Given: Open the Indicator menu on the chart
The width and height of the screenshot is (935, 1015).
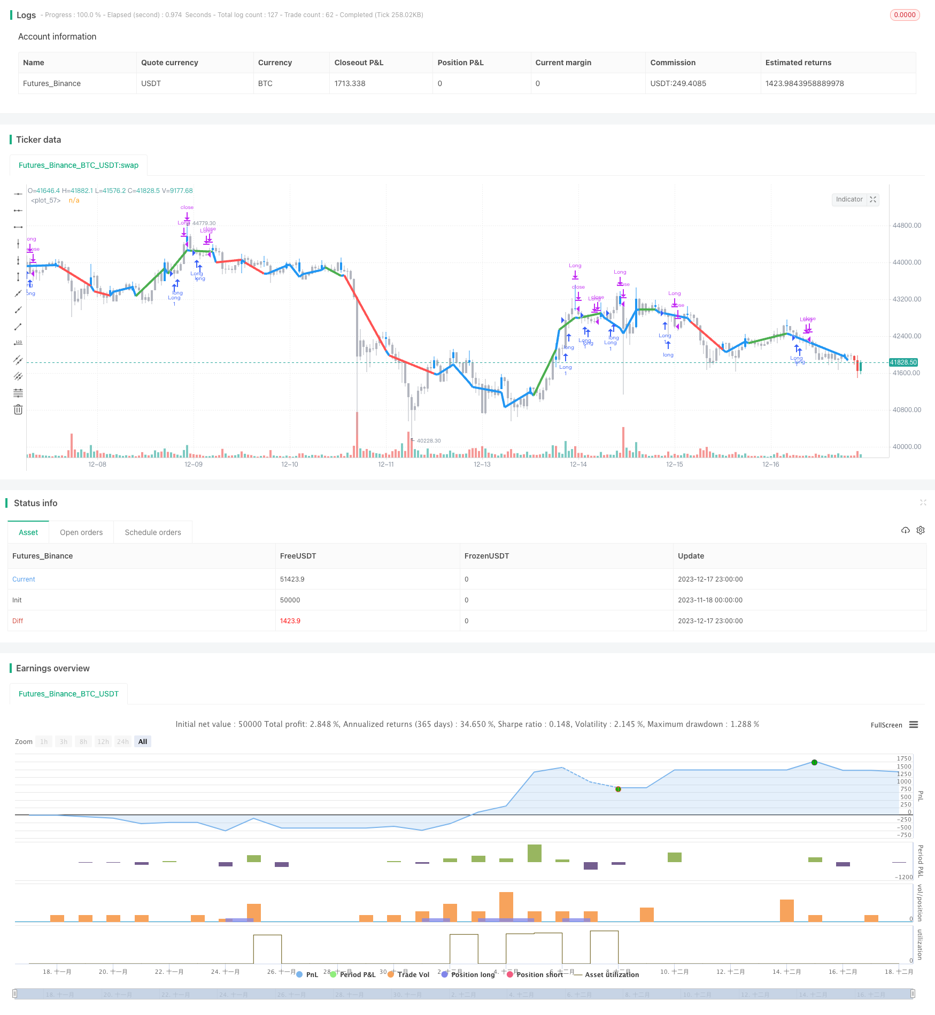Looking at the screenshot, I should point(849,199).
